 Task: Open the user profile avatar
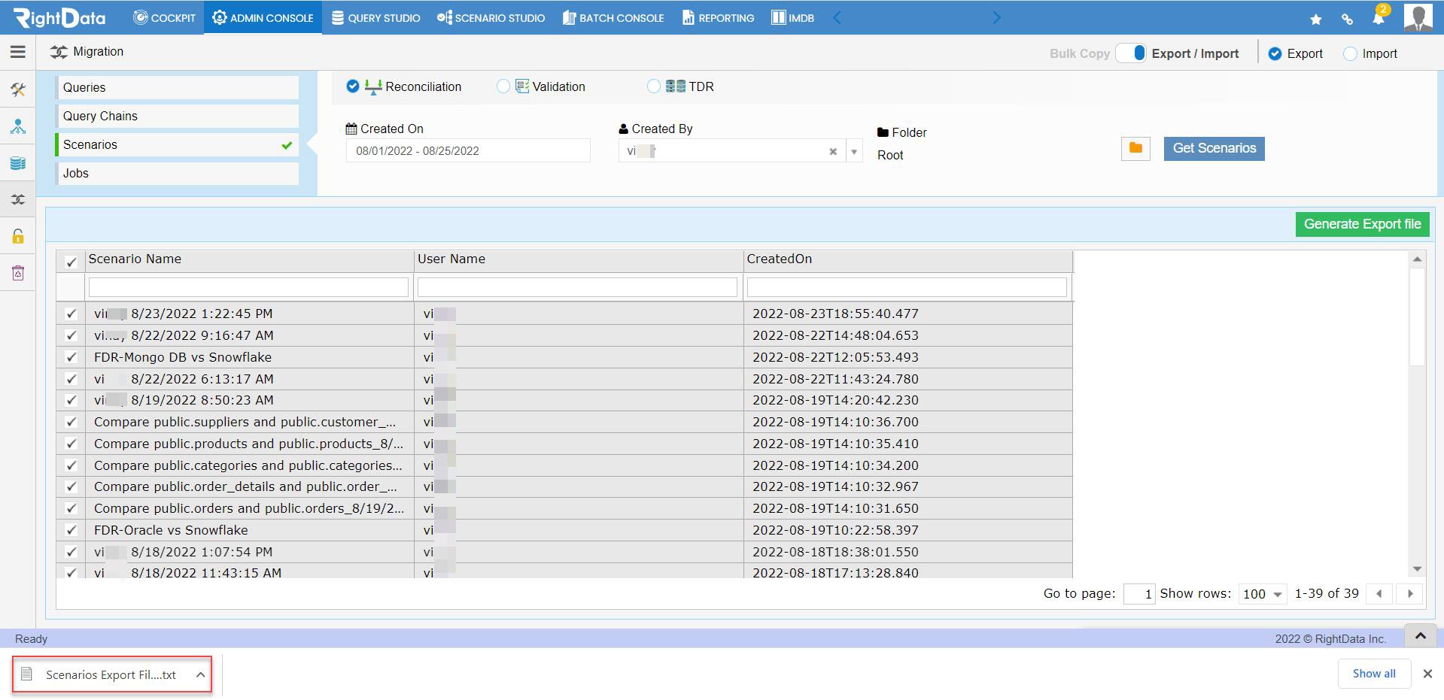1418,17
